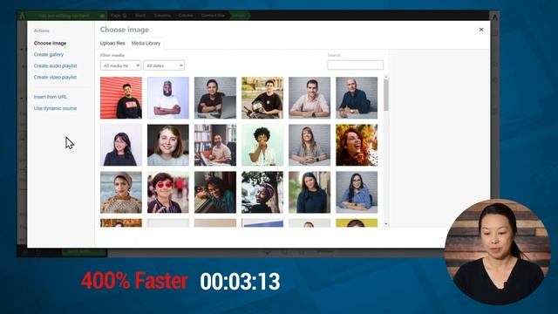
Task: Click Content Box breadcrumb in background bar
Action: coord(213,16)
